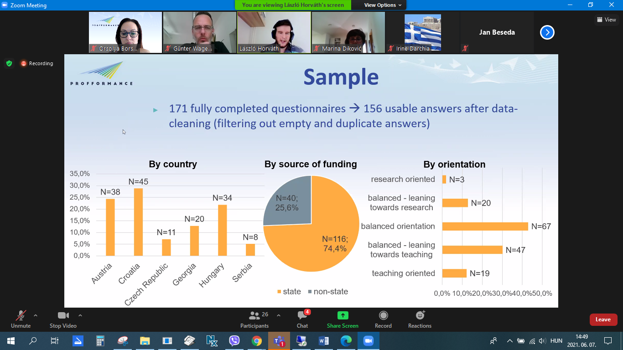Show next page of video thumbnails

tap(547, 32)
